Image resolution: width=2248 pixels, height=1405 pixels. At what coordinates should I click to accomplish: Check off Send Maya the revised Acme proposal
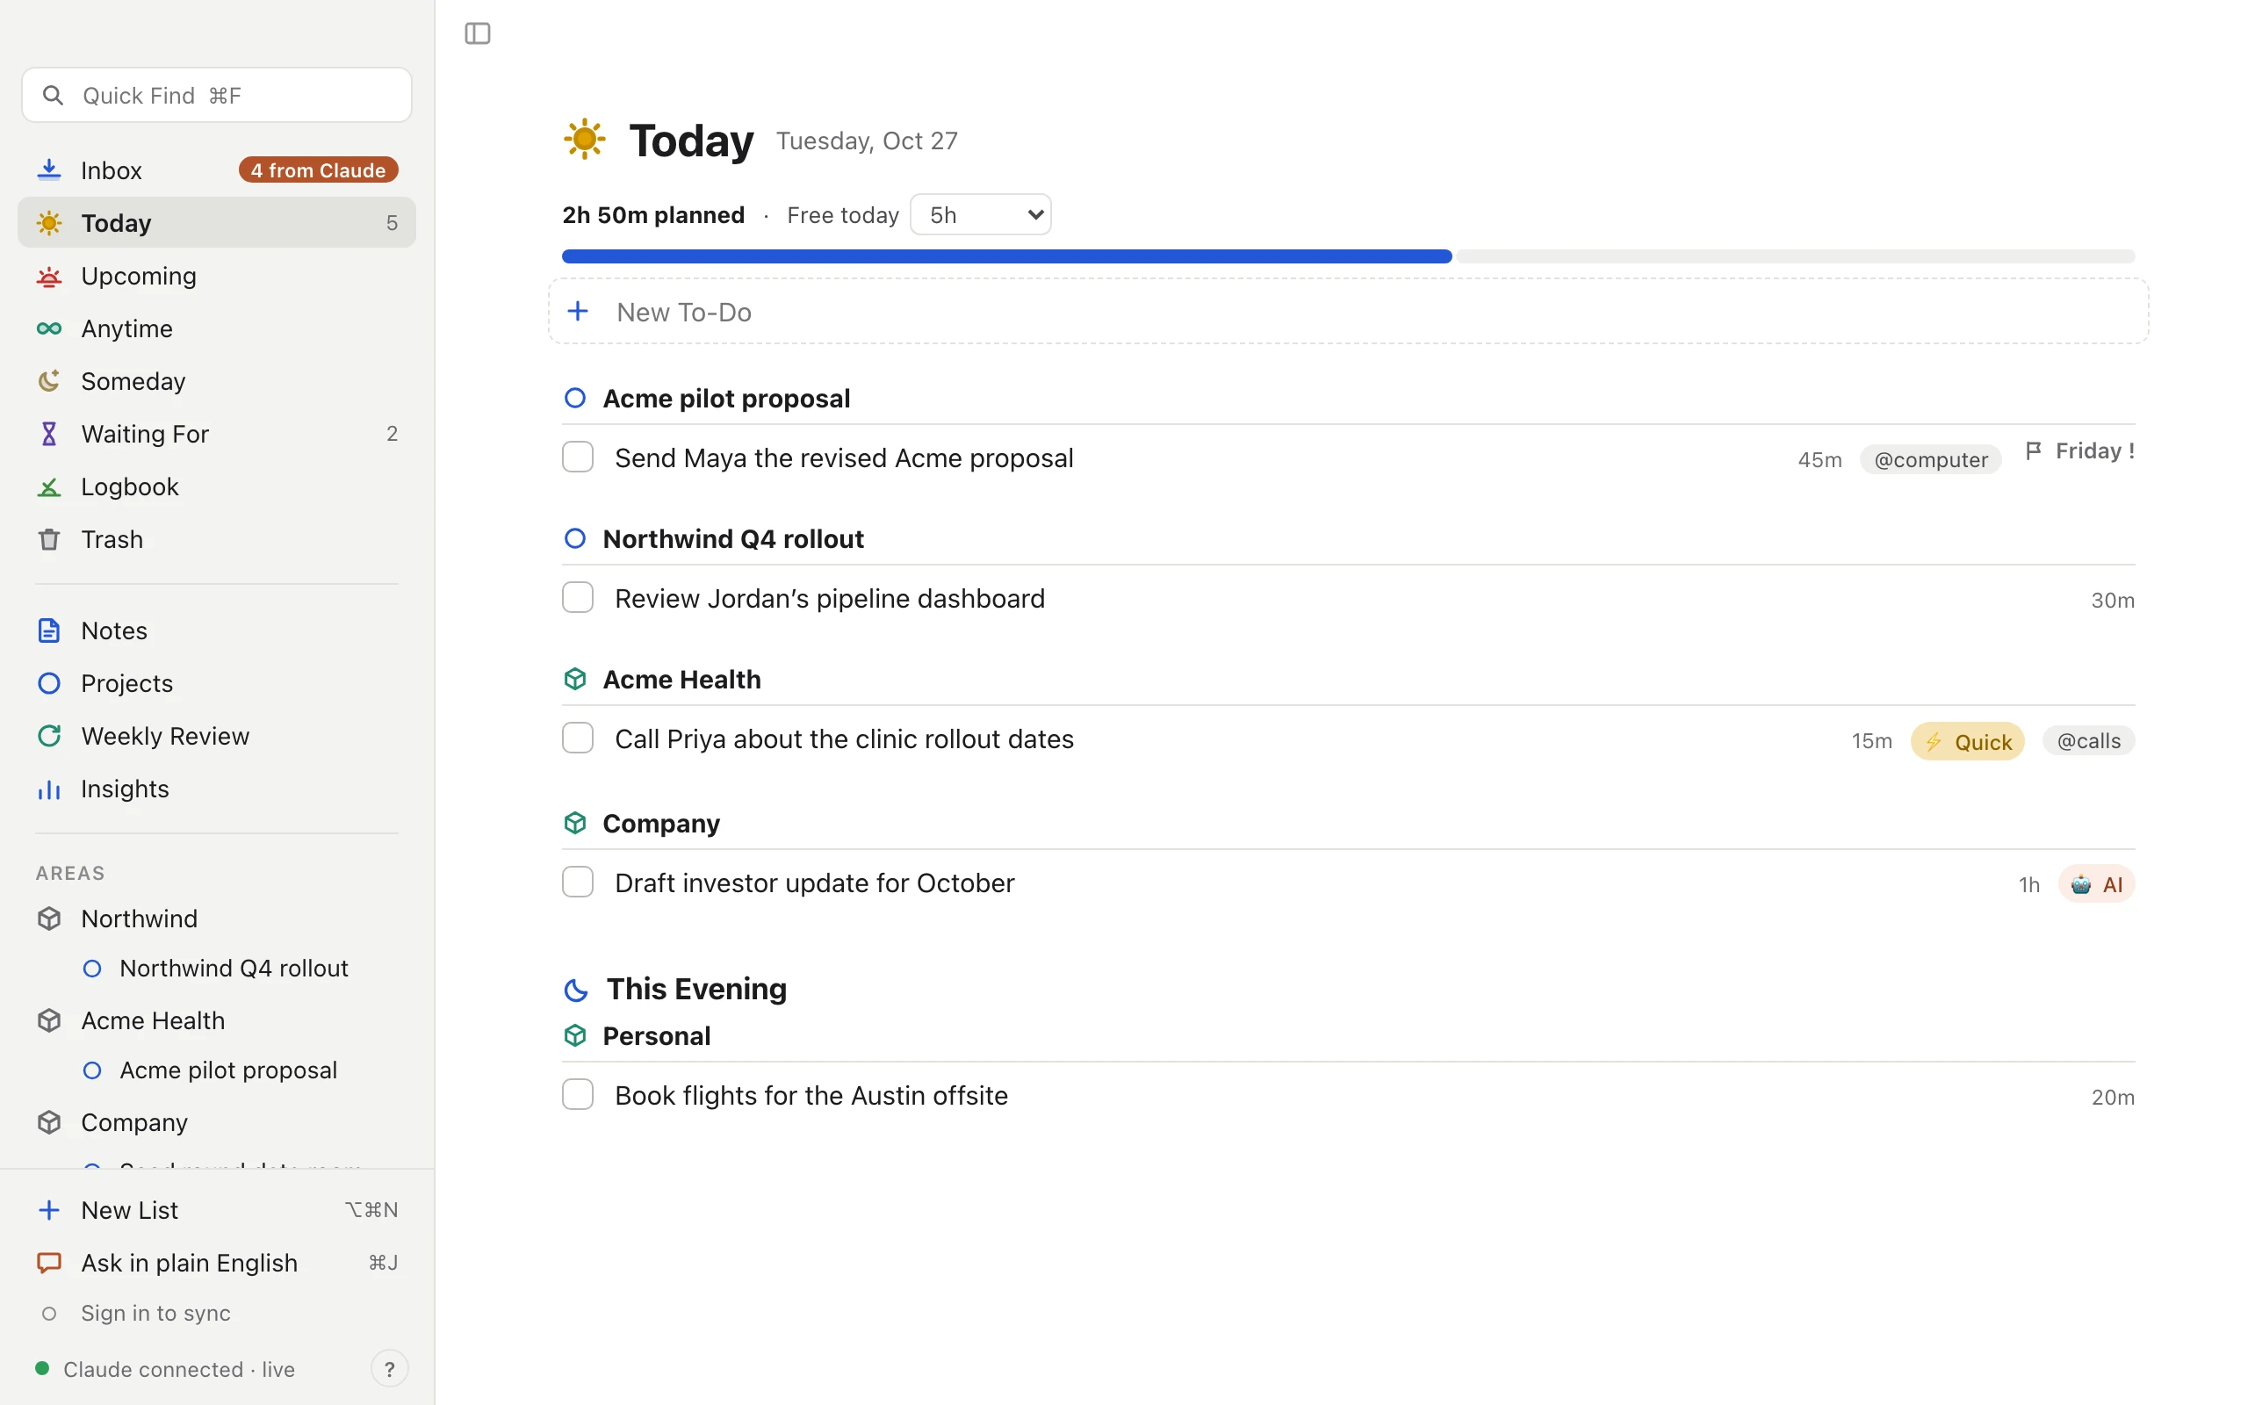[x=578, y=458]
